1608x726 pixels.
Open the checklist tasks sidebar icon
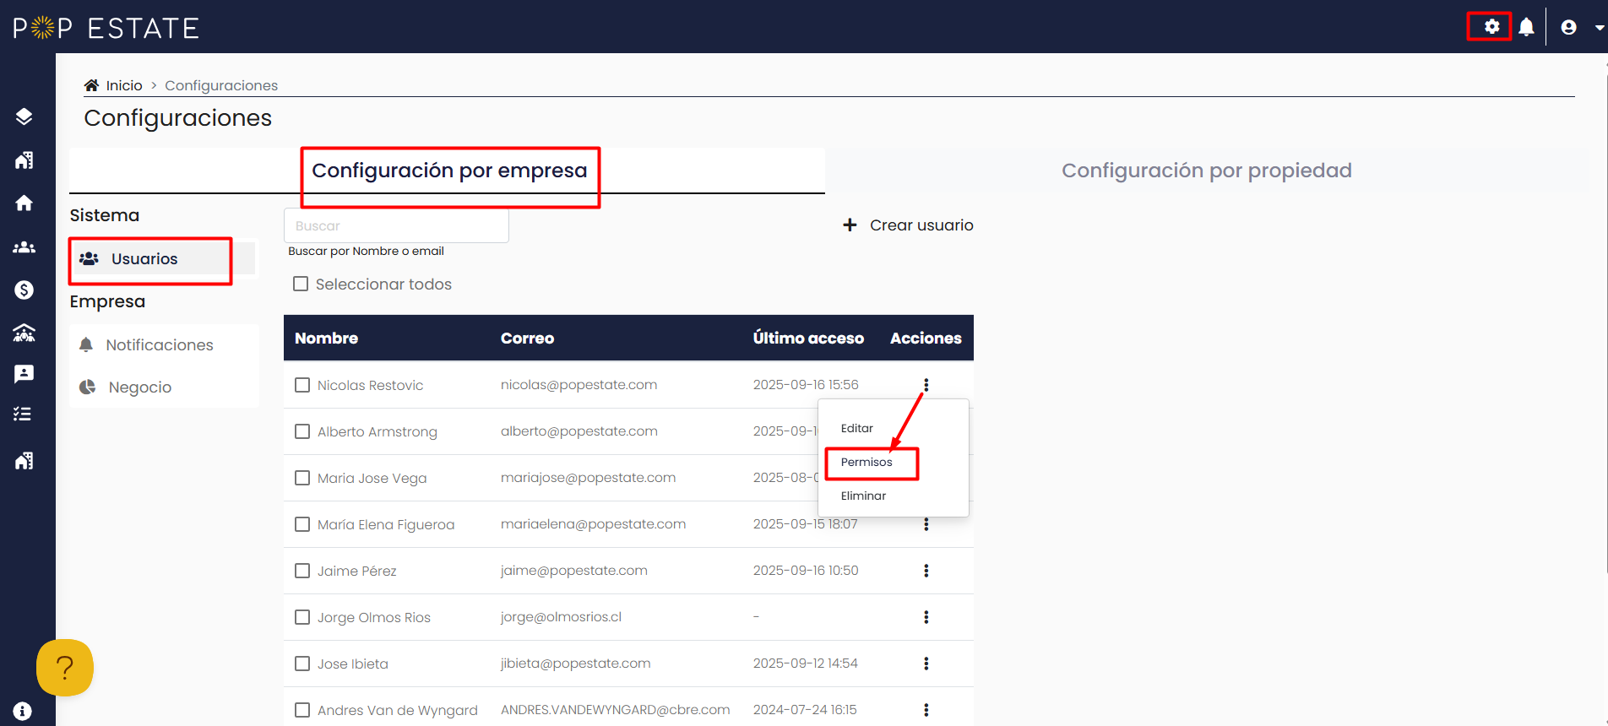pyautogui.click(x=24, y=414)
